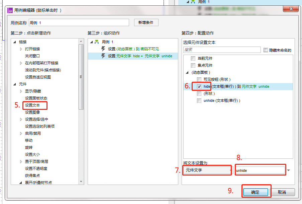The height and width of the screenshot is (204, 302).
Task: Click the unhide text value field
Action: point(260,171)
